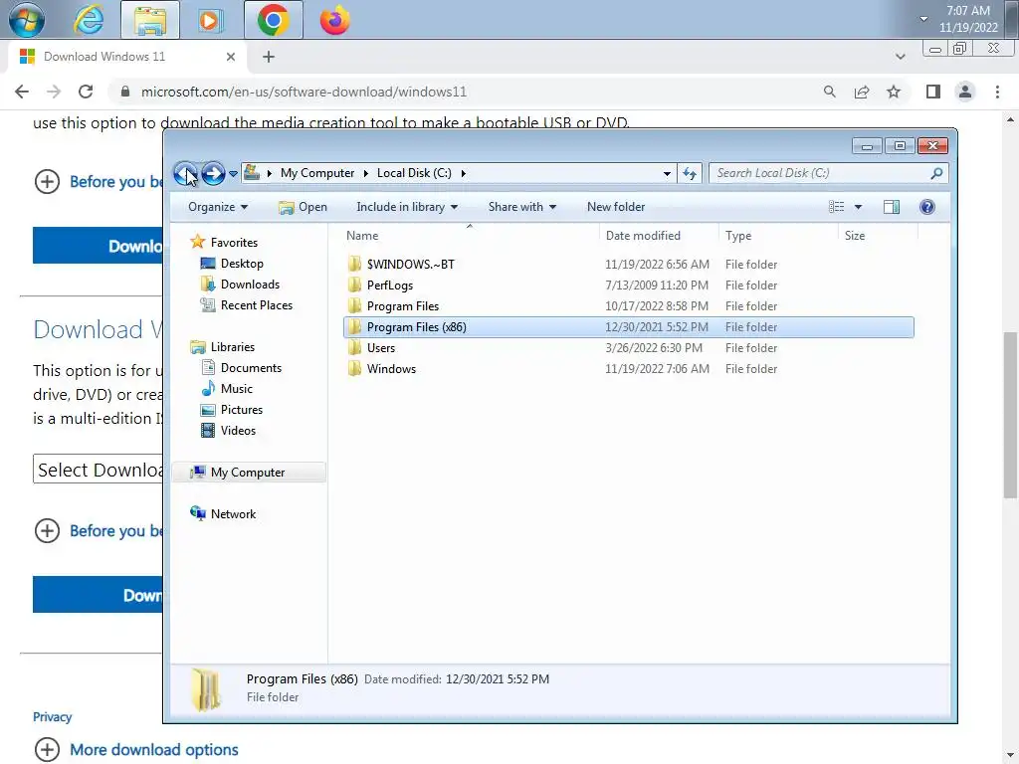Open the Organize menu
The image size is (1019, 764).
tap(218, 207)
